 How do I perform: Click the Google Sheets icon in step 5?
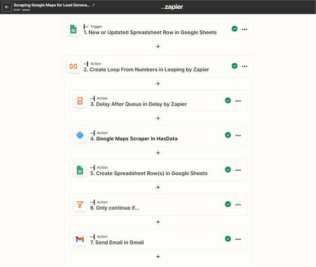point(80,170)
